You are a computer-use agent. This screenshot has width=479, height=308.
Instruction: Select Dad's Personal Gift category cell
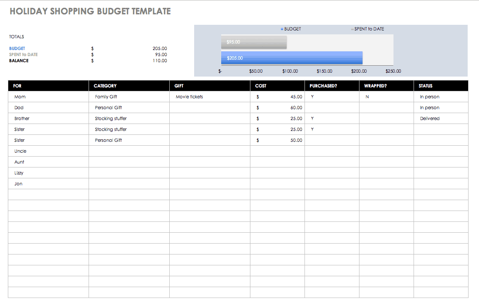click(129, 107)
